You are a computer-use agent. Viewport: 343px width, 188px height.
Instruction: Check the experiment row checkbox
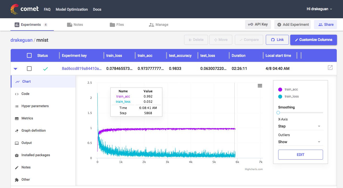[29, 69]
